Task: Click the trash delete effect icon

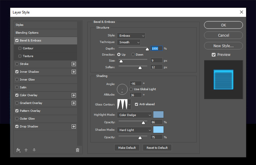Action: coord(77,150)
